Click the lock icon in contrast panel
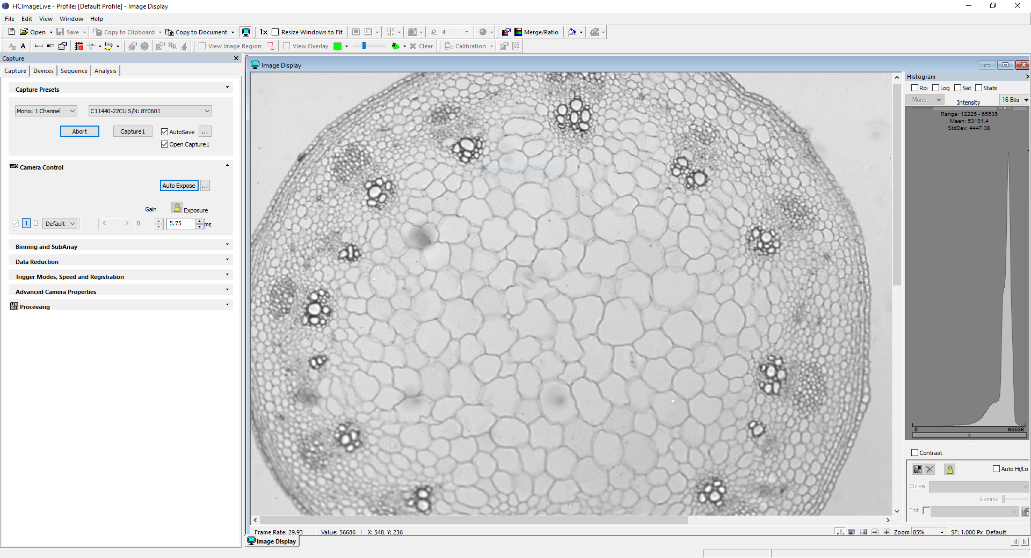 coord(949,469)
